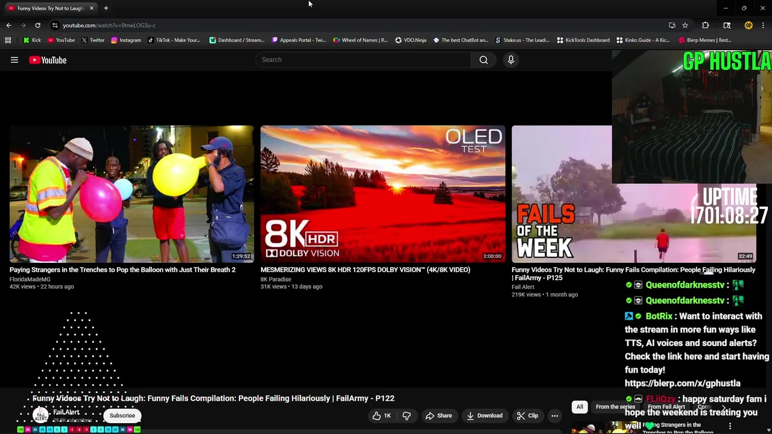Go to the YouTube home logo

(48, 60)
